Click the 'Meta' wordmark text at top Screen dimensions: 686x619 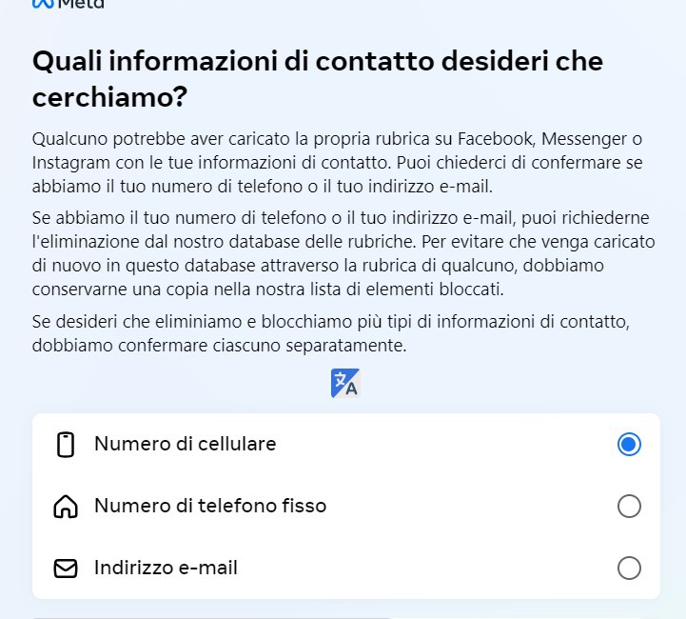click(x=81, y=4)
